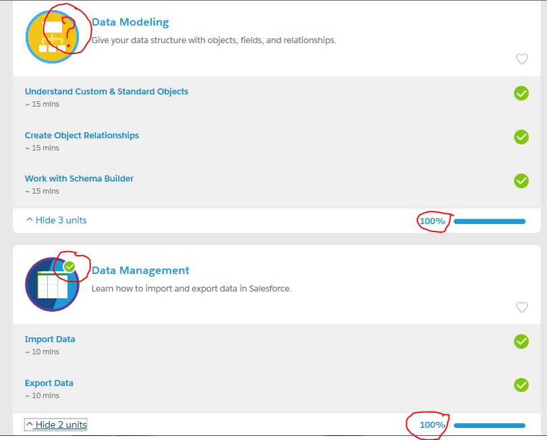Image resolution: width=547 pixels, height=440 pixels.
Task: Open the Data Management module title
Action: point(140,270)
